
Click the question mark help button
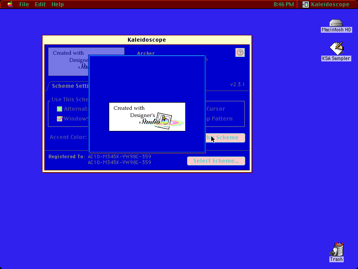coord(240,52)
